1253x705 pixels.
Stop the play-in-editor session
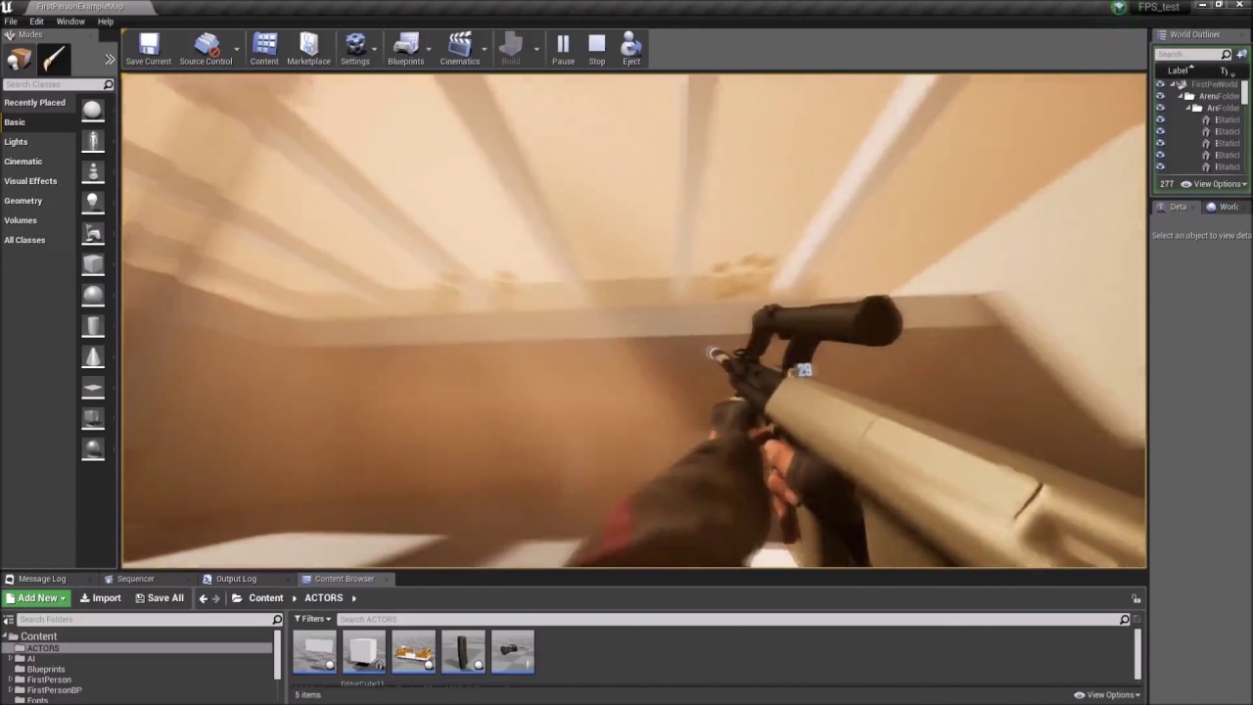coord(597,49)
